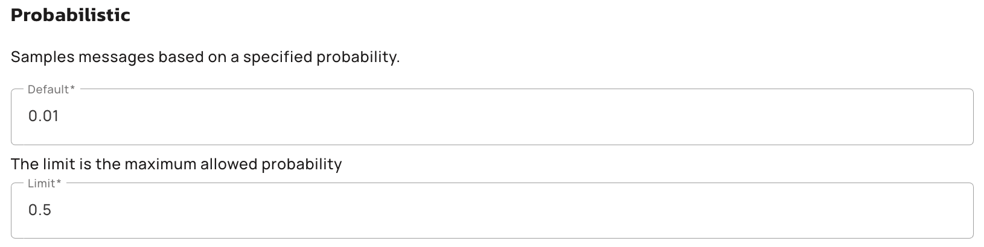Viewport: 984px width, 247px height.
Task: Click the required asterisk beside Default
Action: (73, 89)
